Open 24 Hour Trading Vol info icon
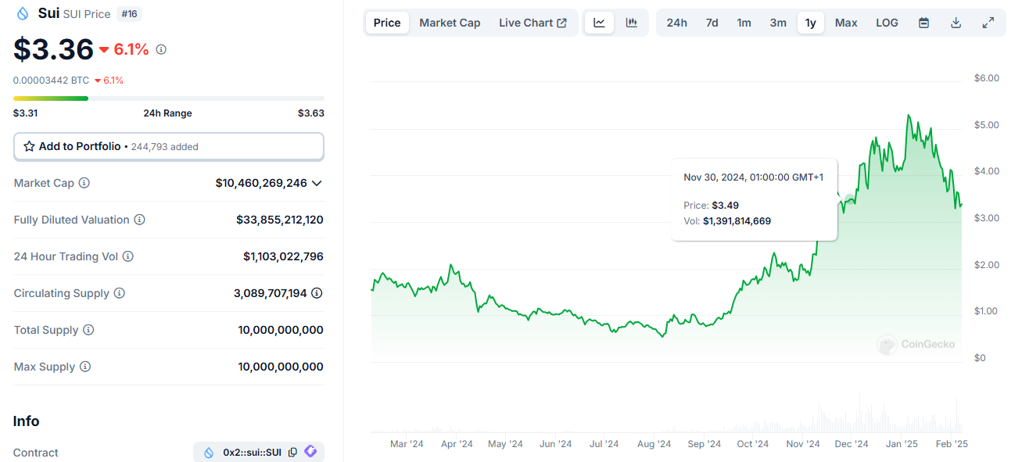 128,256
